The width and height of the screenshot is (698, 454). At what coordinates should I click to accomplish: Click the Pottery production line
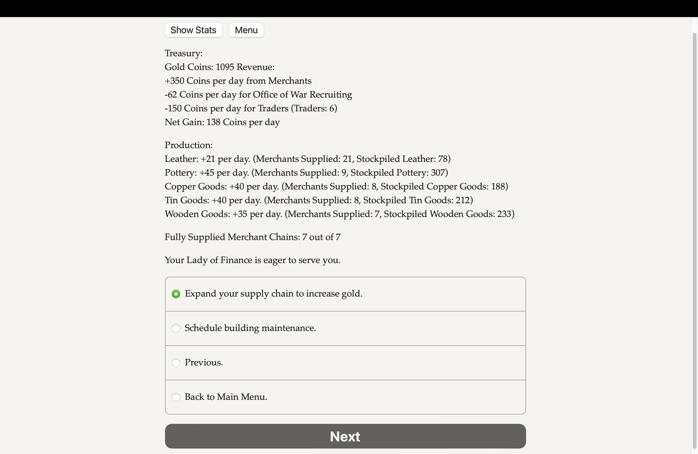(x=306, y=173)
